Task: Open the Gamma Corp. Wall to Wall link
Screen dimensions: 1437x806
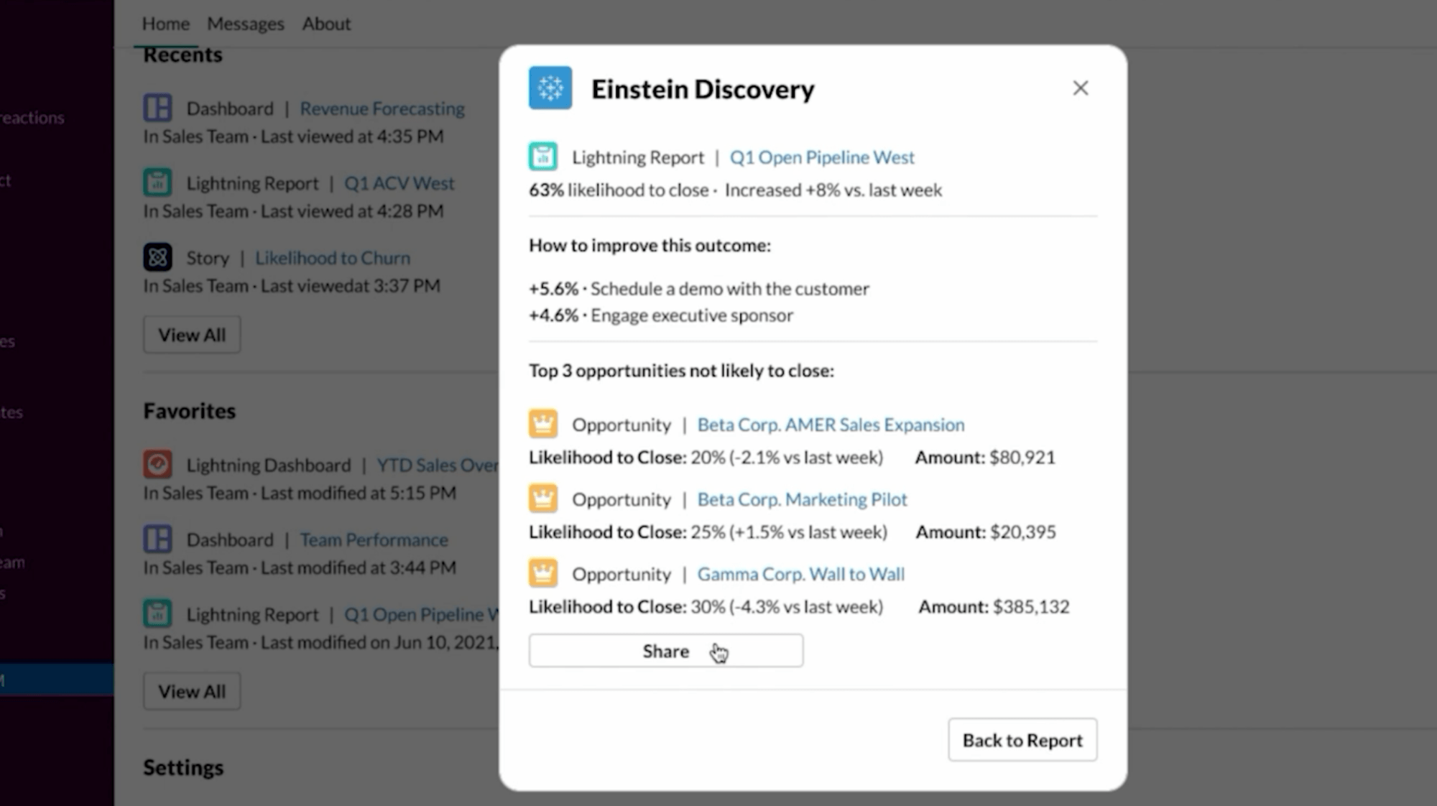Action: [x=800, y=574]
